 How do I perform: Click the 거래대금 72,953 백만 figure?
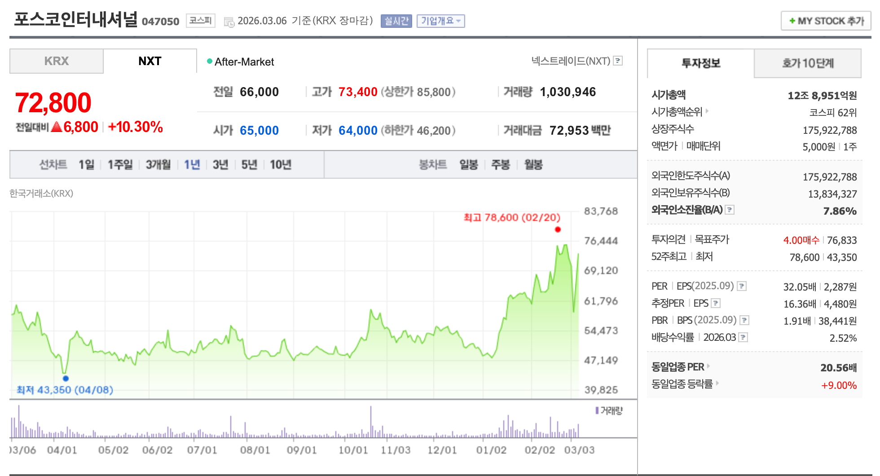[580, 131]
